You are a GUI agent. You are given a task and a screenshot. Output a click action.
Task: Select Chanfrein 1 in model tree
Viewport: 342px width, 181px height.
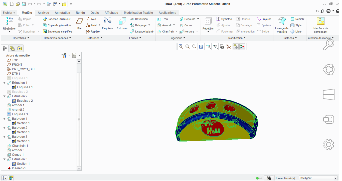(18, 146)
